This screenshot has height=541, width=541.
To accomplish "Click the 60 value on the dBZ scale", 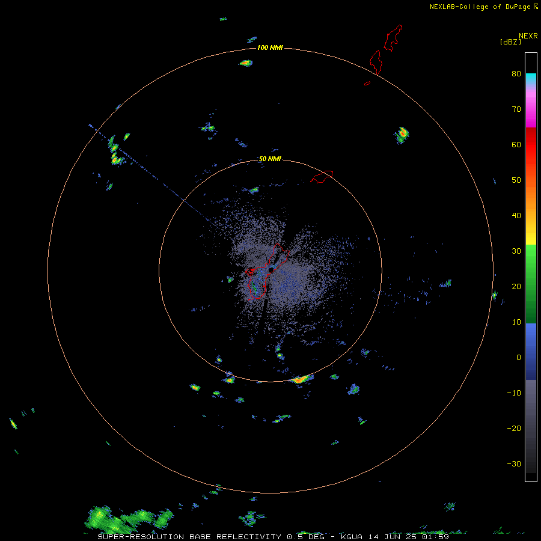I will (516, 144).
